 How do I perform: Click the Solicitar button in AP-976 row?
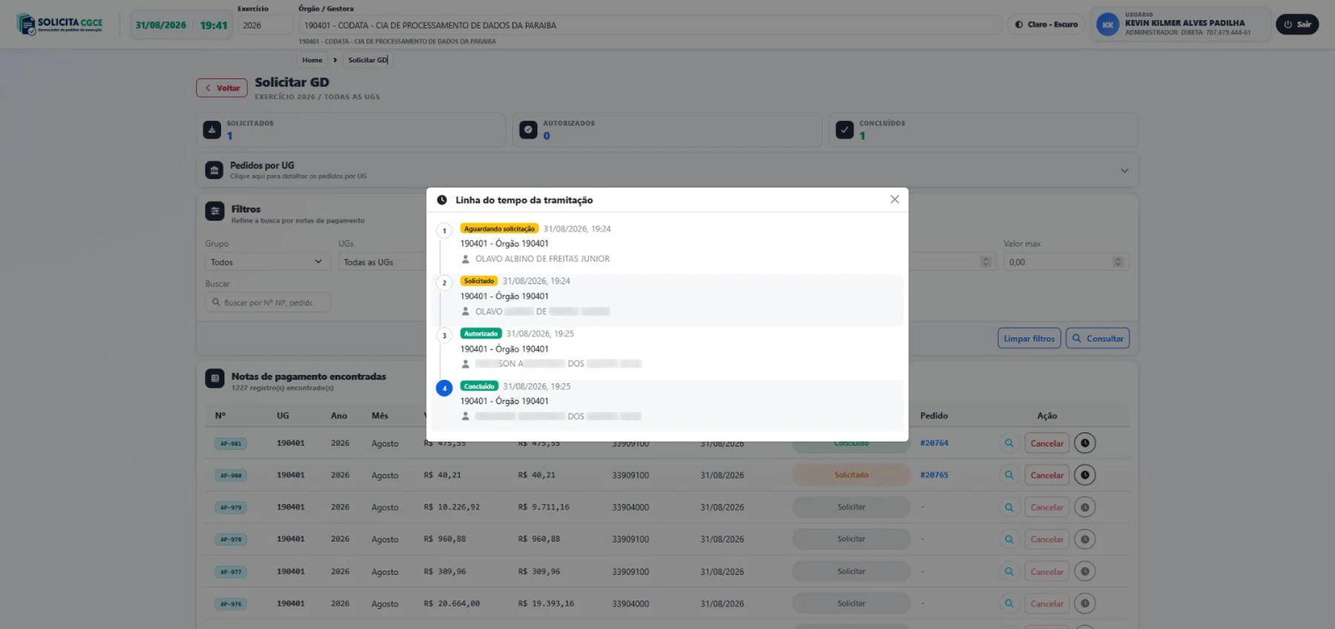coord(851,604)
